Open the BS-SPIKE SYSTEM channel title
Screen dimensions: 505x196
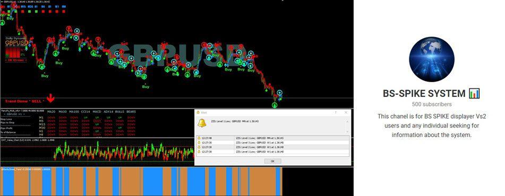click(424, 94)
